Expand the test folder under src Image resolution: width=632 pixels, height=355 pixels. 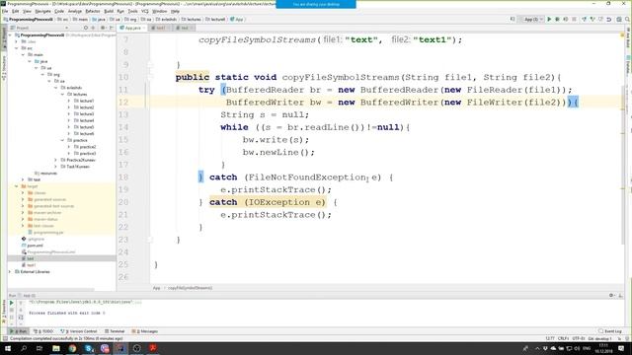coord(23,179)
